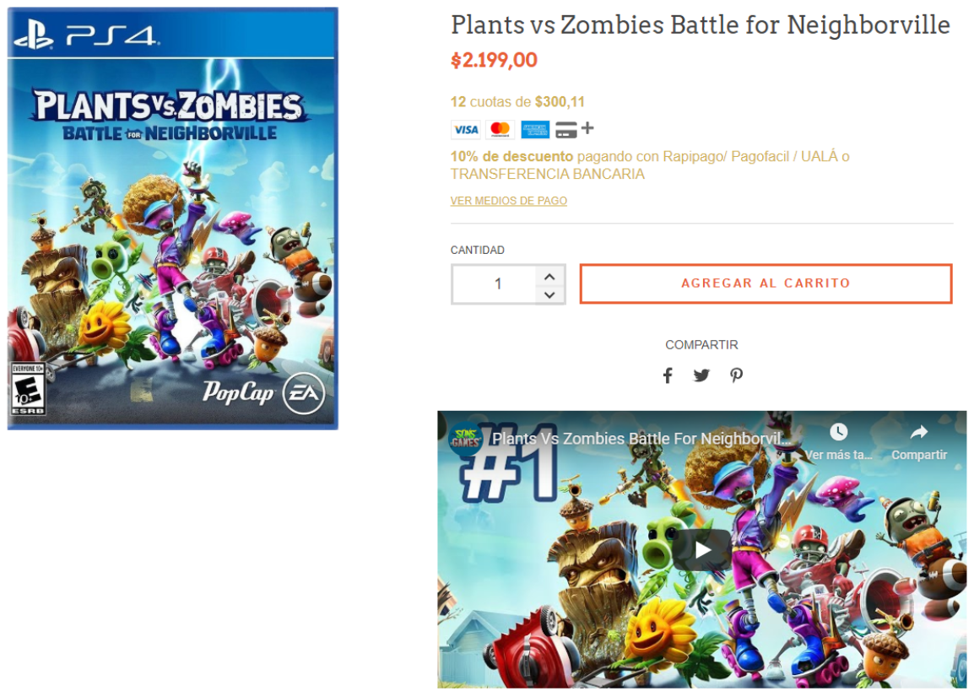974x691 pixels.
Task: Open the video title link
Action: 641,439
